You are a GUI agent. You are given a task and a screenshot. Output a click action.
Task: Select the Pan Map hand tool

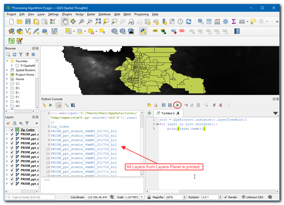(x=65, y=22)
